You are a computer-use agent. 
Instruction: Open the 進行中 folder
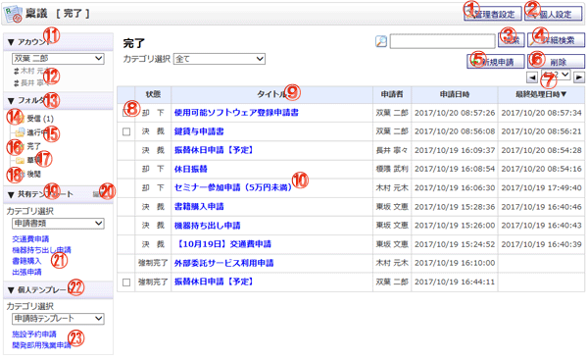click(x=37, y=132)
